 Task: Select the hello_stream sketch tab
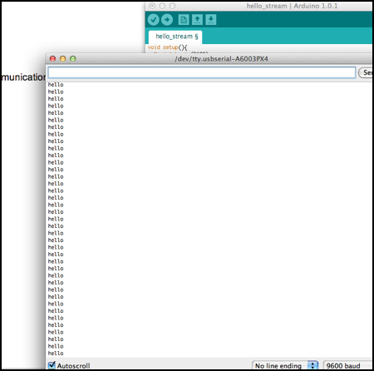(175, 37)
